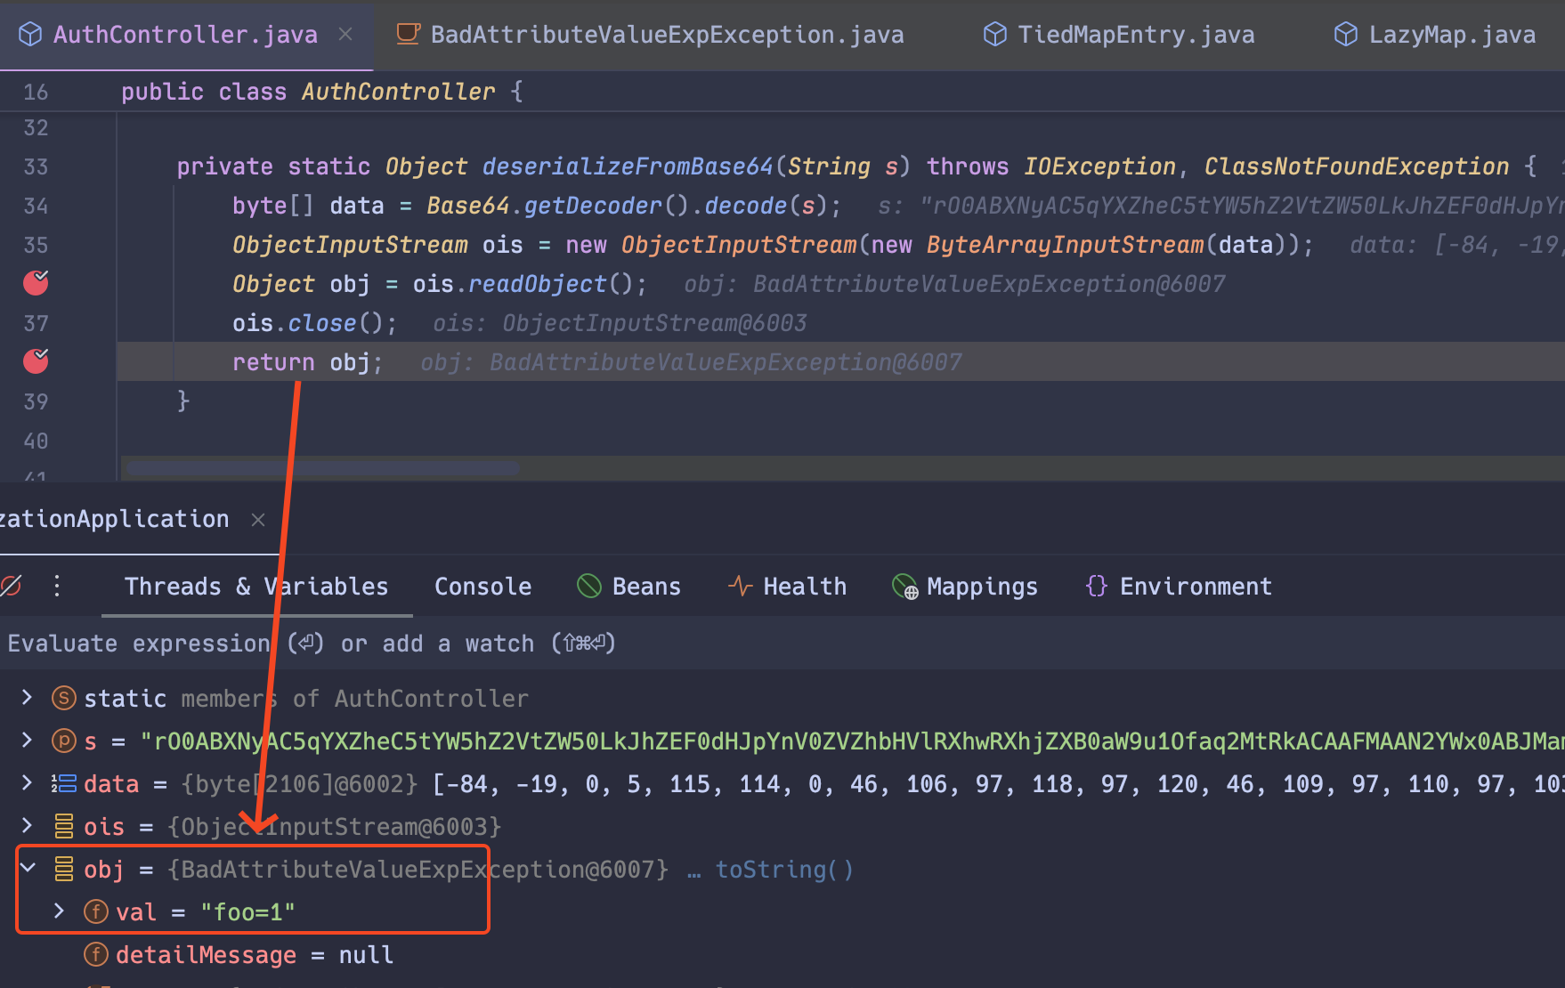Select the val = "foo=1" value
1565x988 pixels.
pos(247,912)
